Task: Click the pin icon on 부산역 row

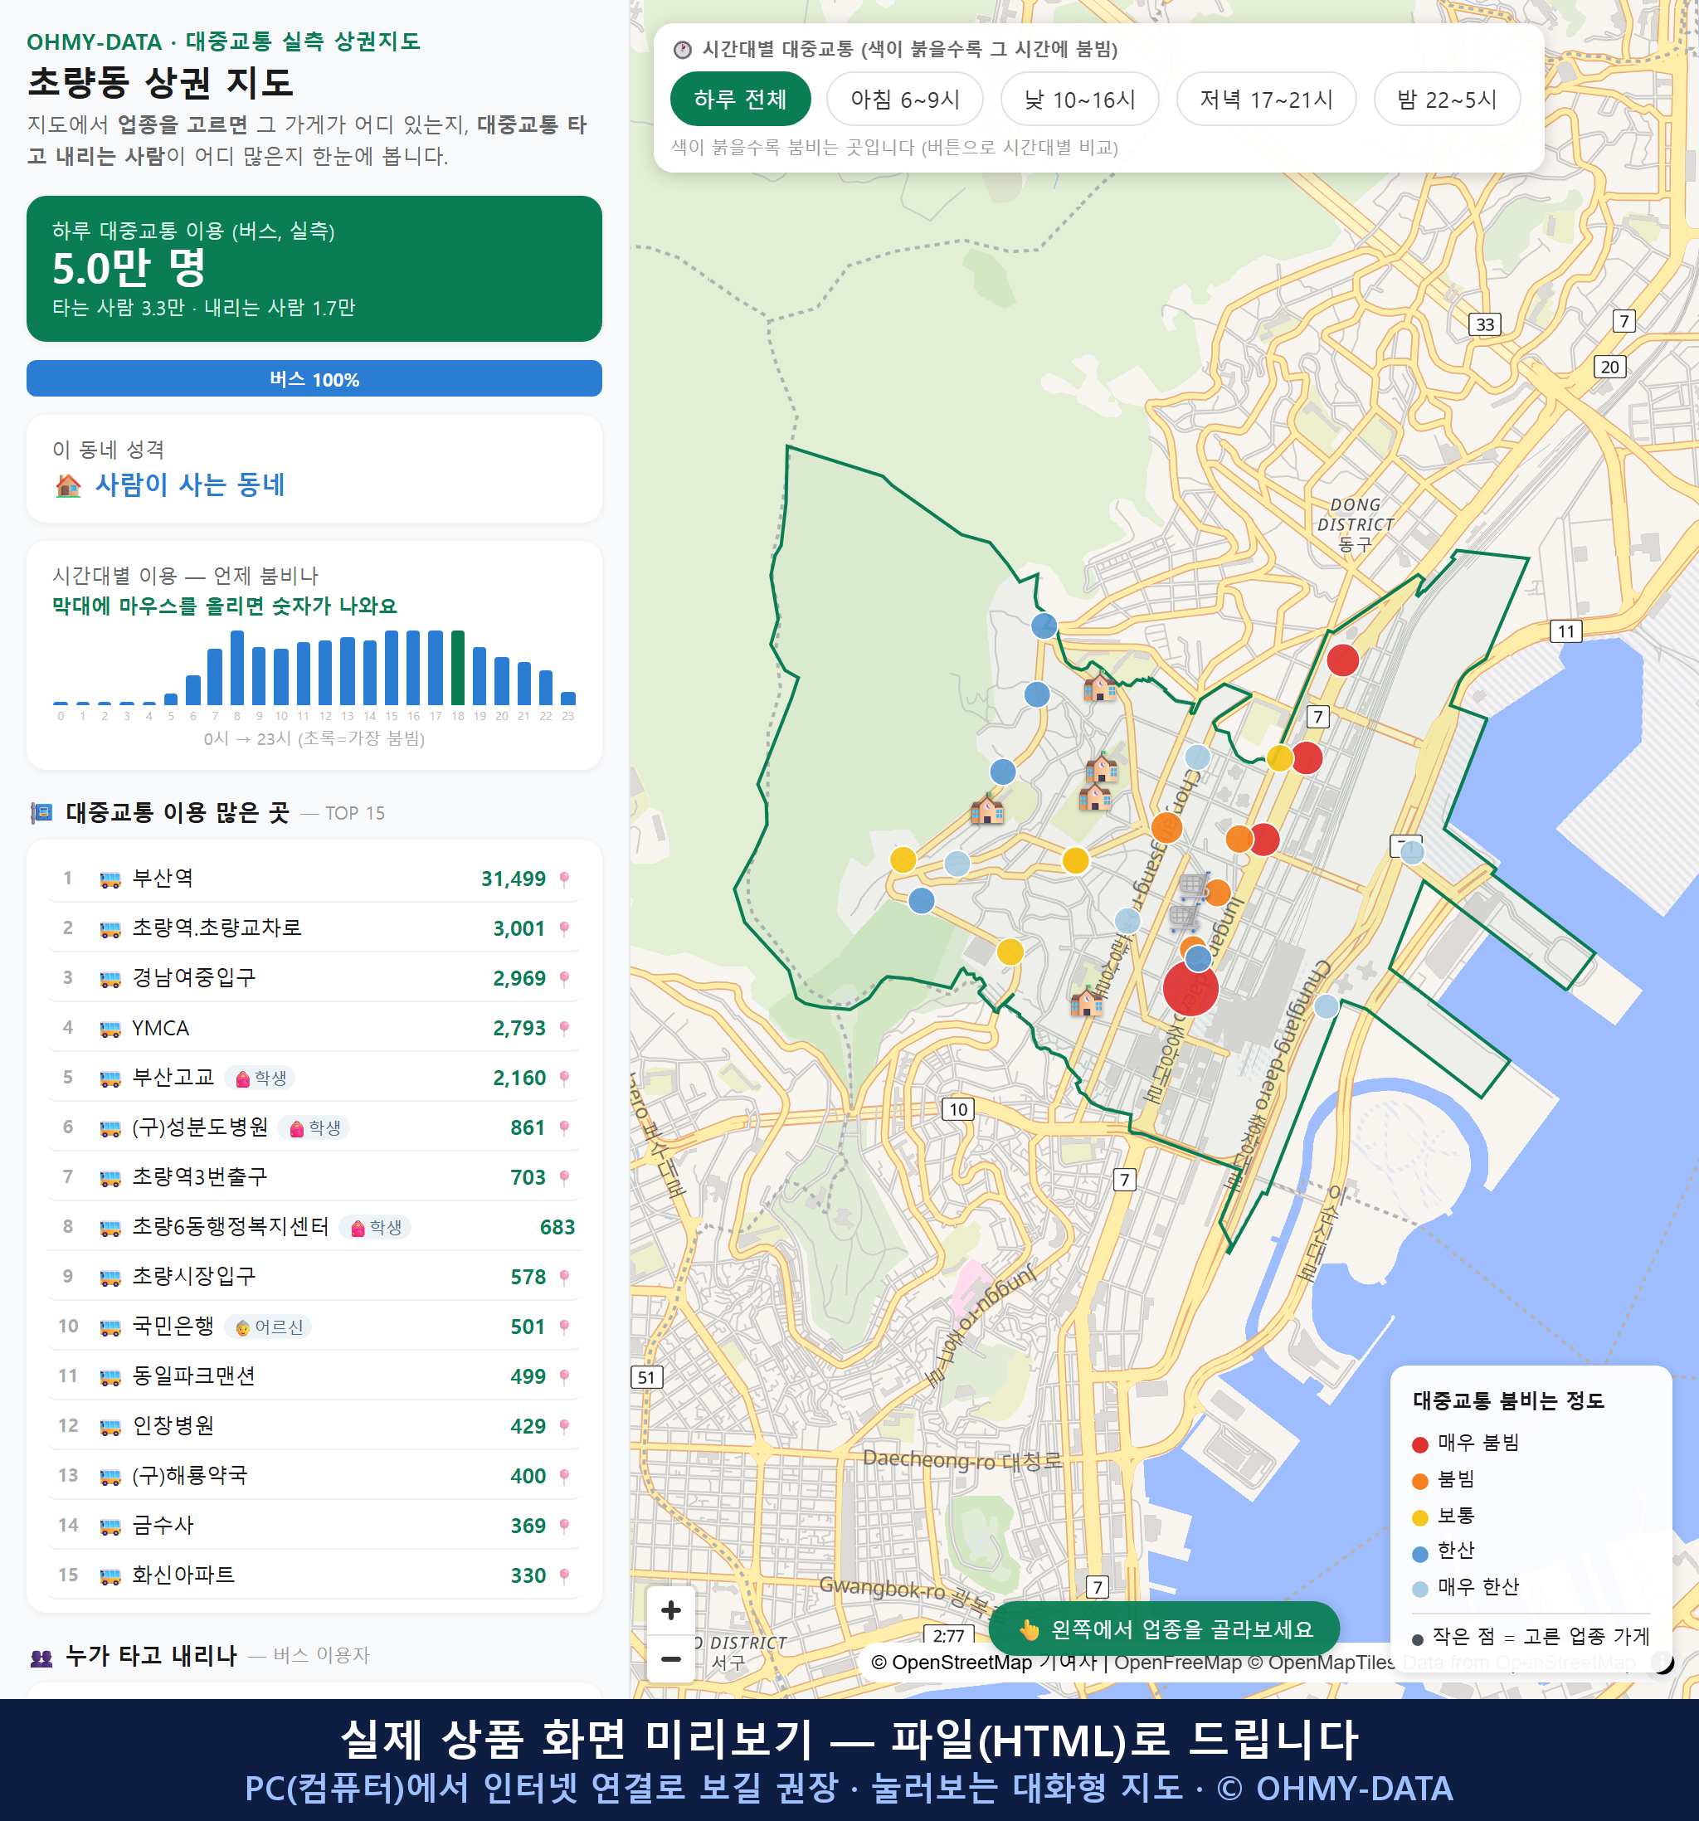Action: pyautogui.click(x=564, y=879)
